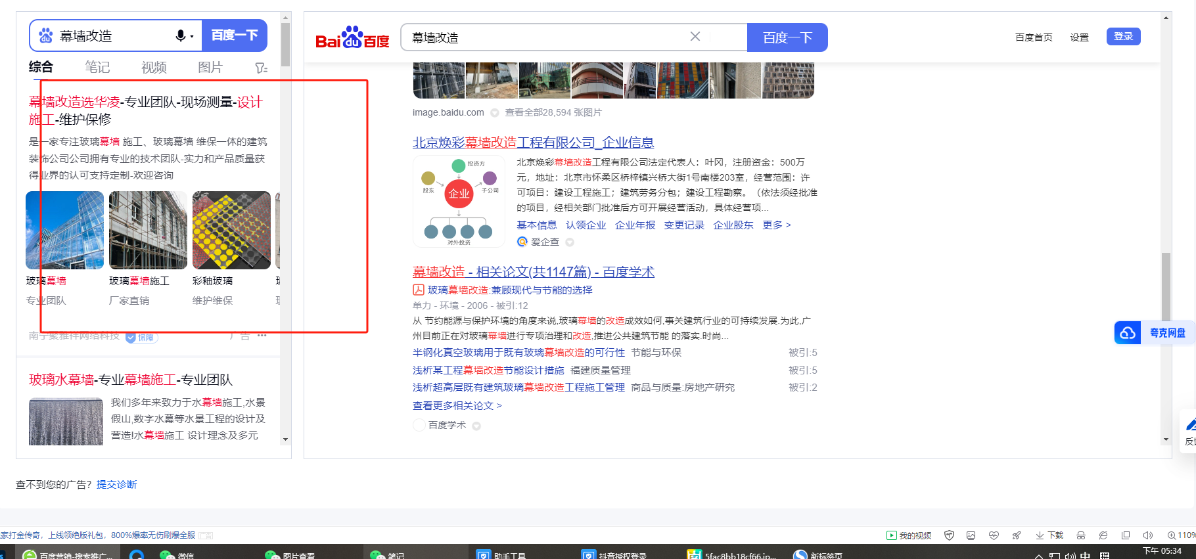The image size is (1196, 559).
Task: Click the mobile 百度一下 search button
Action: pyautogui.click(x=235, y=35)
